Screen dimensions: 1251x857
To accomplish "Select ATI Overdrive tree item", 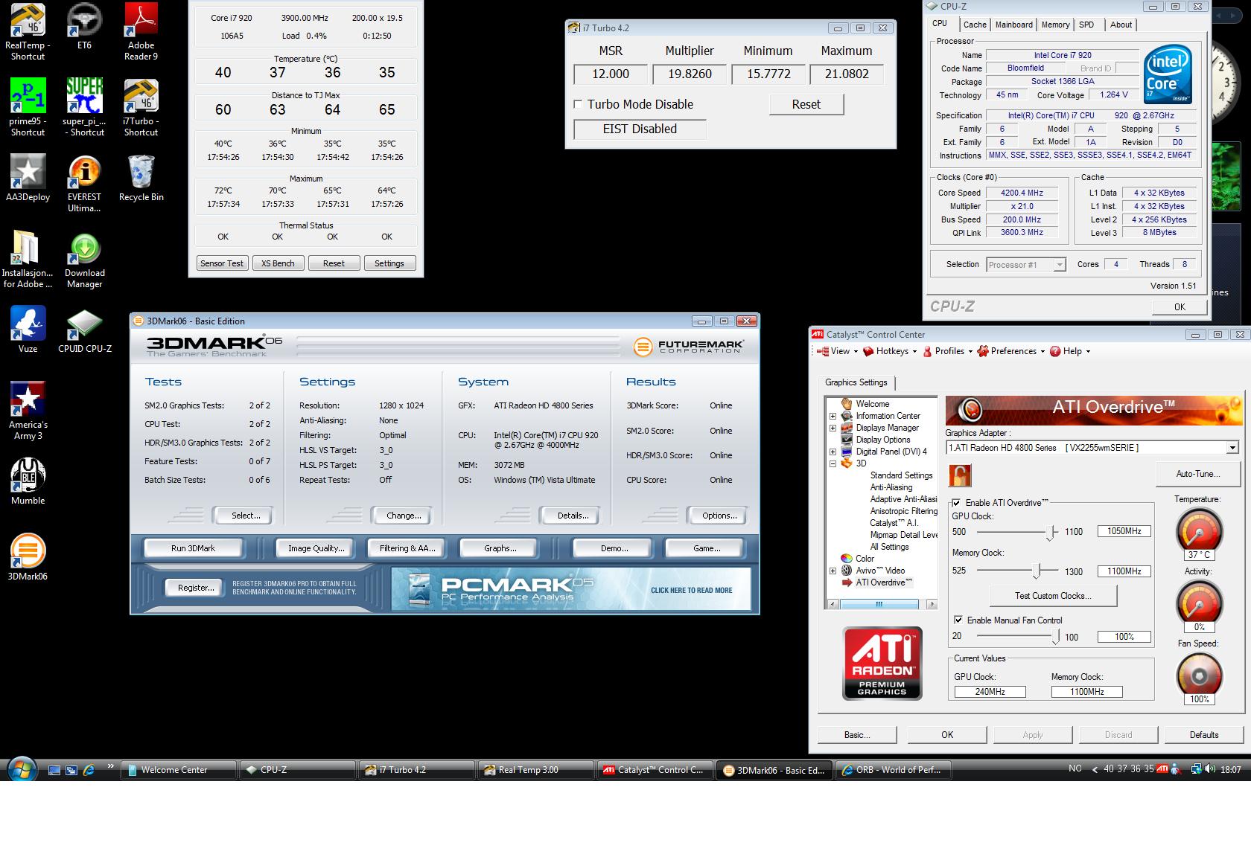I will 883,582.
